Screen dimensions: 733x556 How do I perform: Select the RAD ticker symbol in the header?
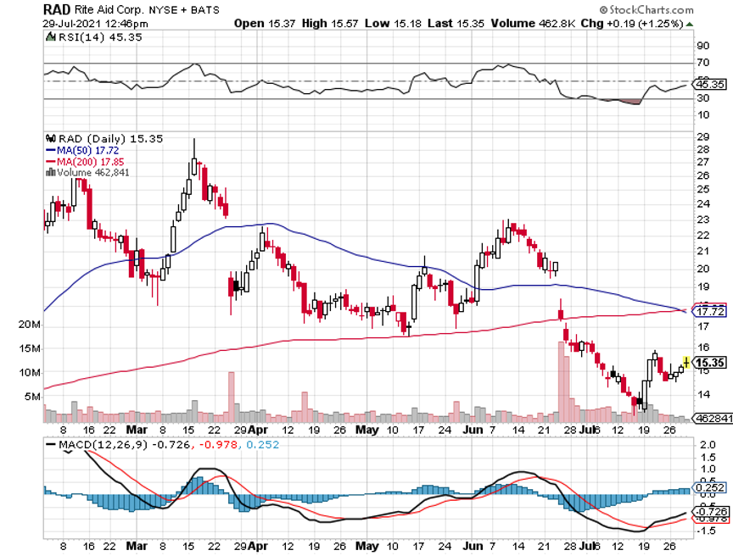(57, 9)
